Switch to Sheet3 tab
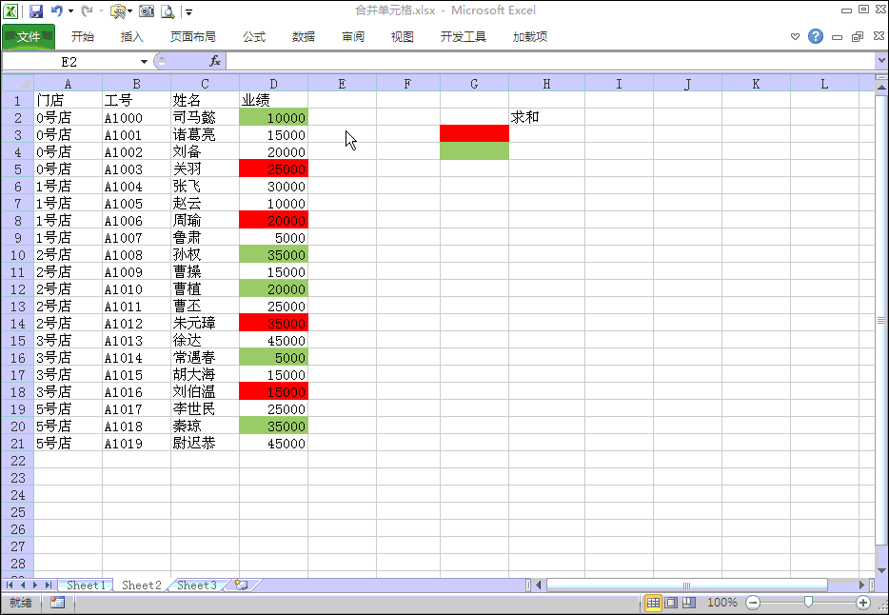Image resolution: width=889 pixels, height=615 pixels. pos(197,585)
